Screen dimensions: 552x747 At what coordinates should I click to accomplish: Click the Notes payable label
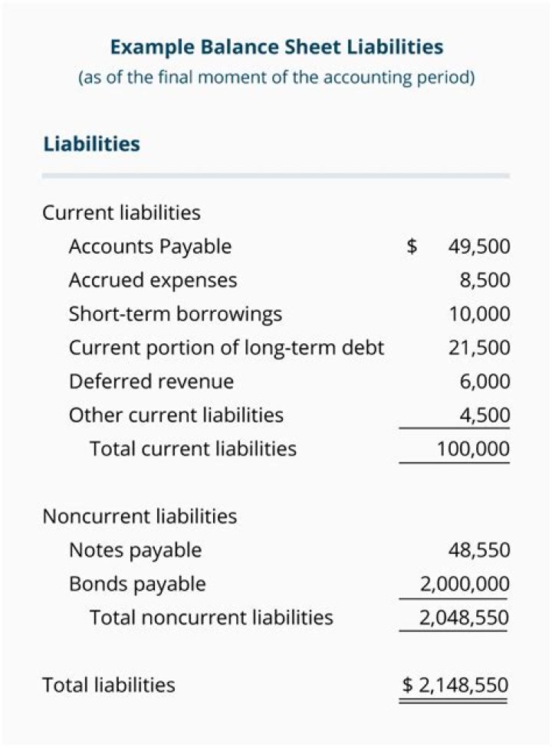pos(136,550)
